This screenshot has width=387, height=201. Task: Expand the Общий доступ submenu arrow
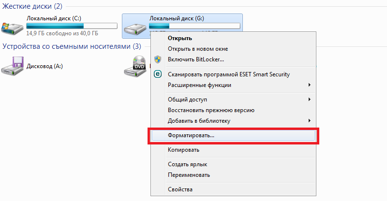pos(309,100)
